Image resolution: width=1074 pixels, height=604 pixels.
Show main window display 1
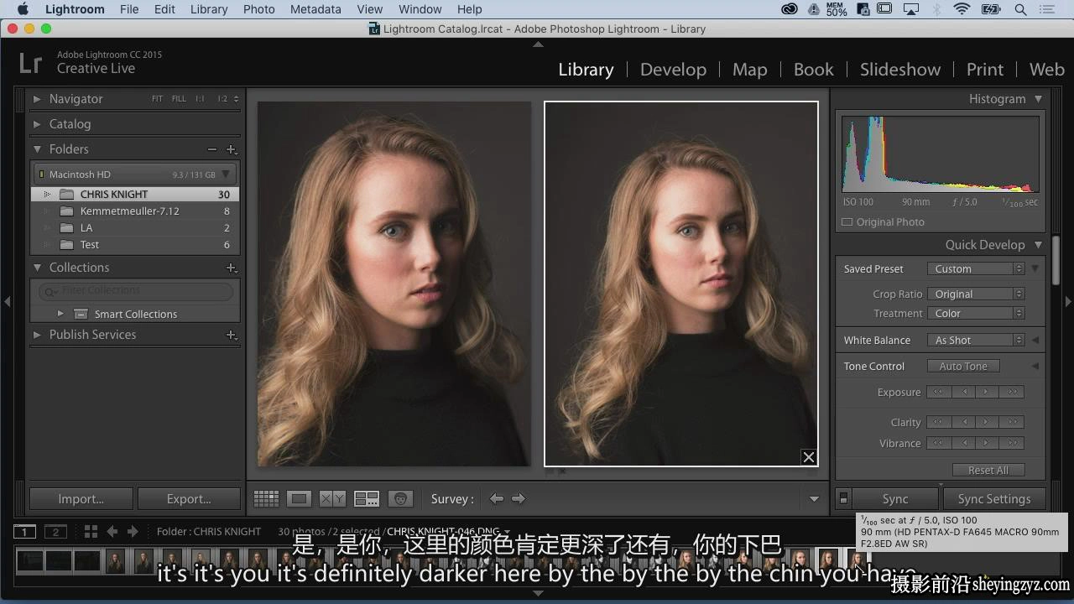coord(25,532)
